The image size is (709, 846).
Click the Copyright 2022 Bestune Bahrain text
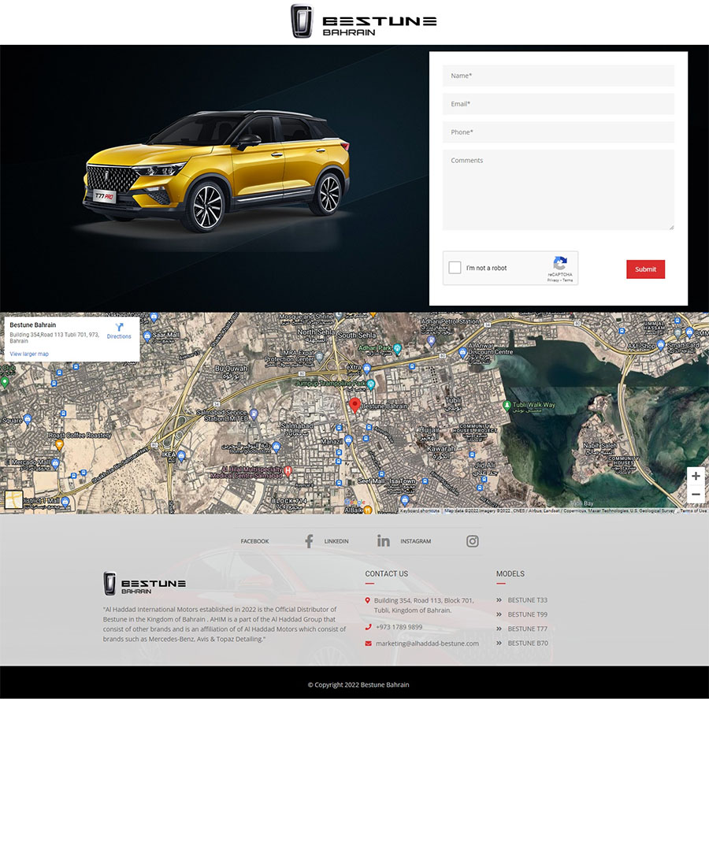tap(358, 685)
